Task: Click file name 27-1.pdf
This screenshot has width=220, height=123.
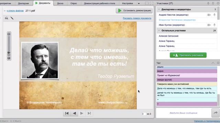Action: [x=30, y=11]
